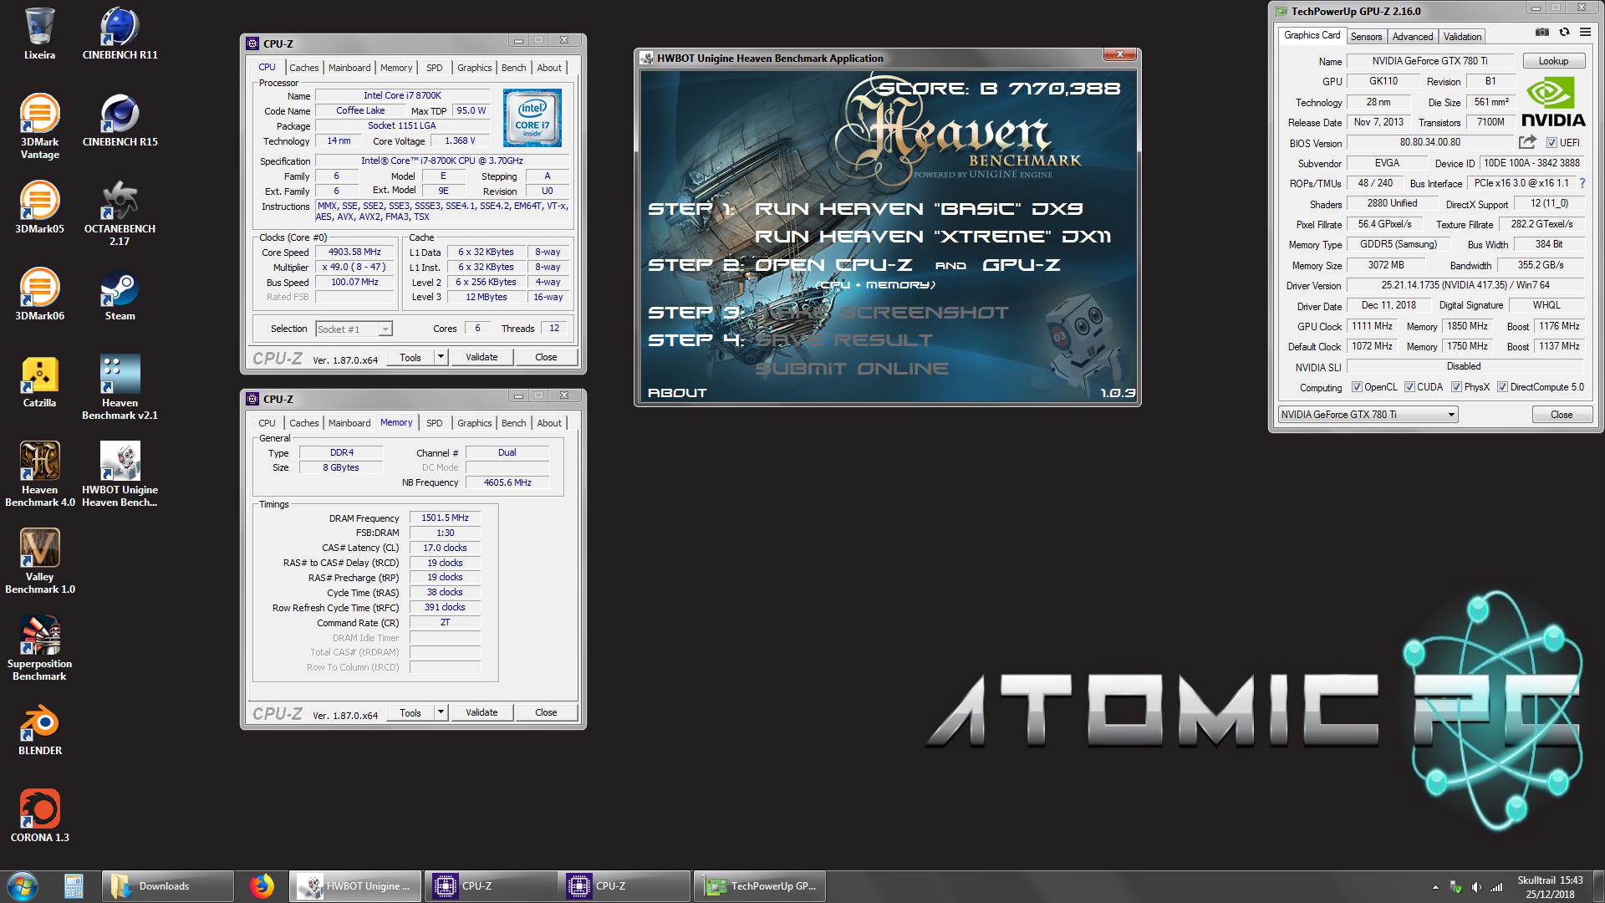The image size is (1605, 903).
Task: Click Validate button in bottom CPU-Z window
Action: pyautogui.click(x=481, y=712)
